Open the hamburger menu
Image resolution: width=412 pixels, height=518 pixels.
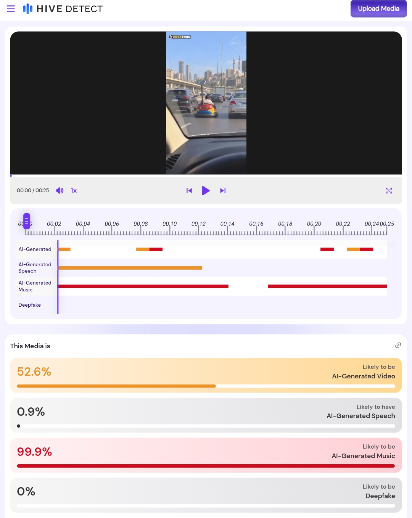tap(11, 9)
